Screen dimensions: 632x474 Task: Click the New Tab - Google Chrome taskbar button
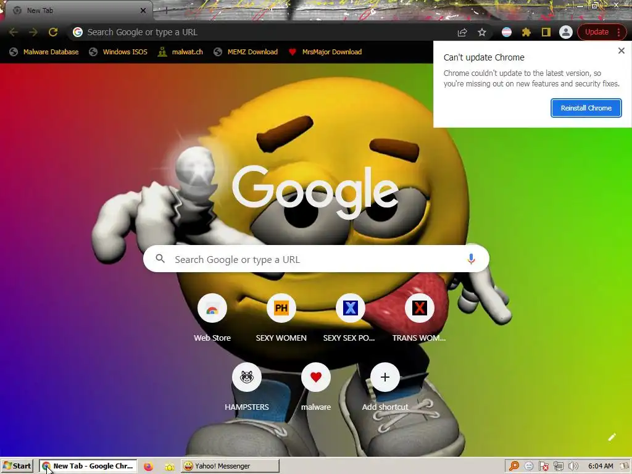(88, 466)
